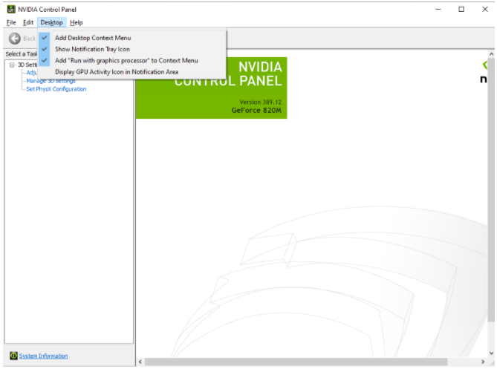This screenshot has width=497, height=369.
Task: Click the NVIDIA Control Panel title bar icon
Action: (x=11, y=9)
